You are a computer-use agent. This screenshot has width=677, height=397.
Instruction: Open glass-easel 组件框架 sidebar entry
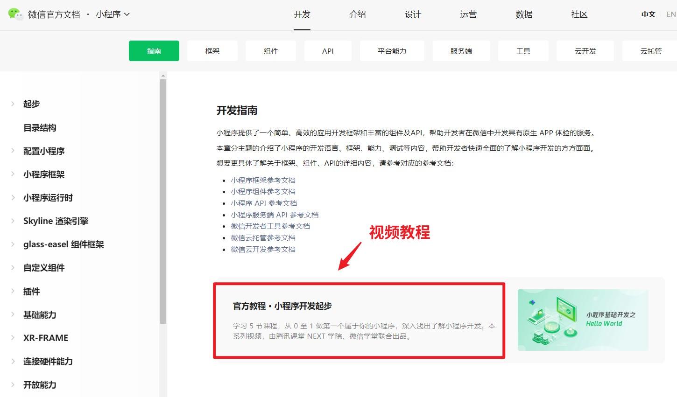point(63,244)
